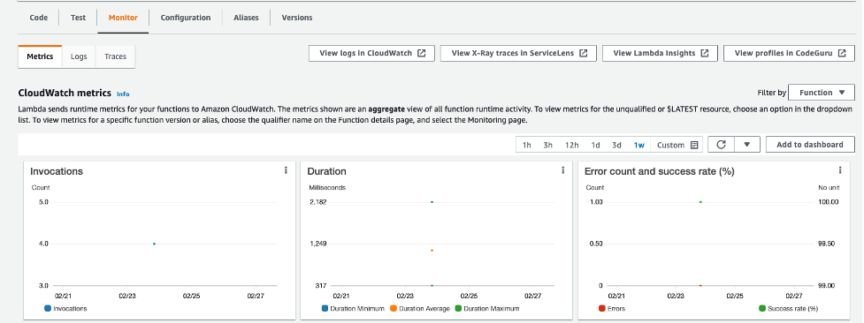Screen dimensions: 864x323
Task: Open the Invocations widget actions menu
Action: click(x=286, y=170)
